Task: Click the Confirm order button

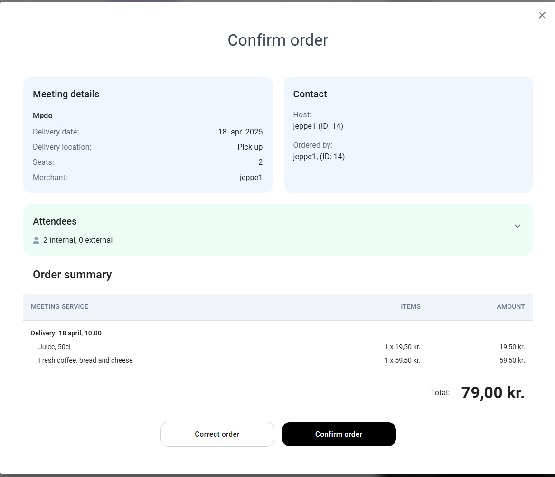Action: coord(339,434)
